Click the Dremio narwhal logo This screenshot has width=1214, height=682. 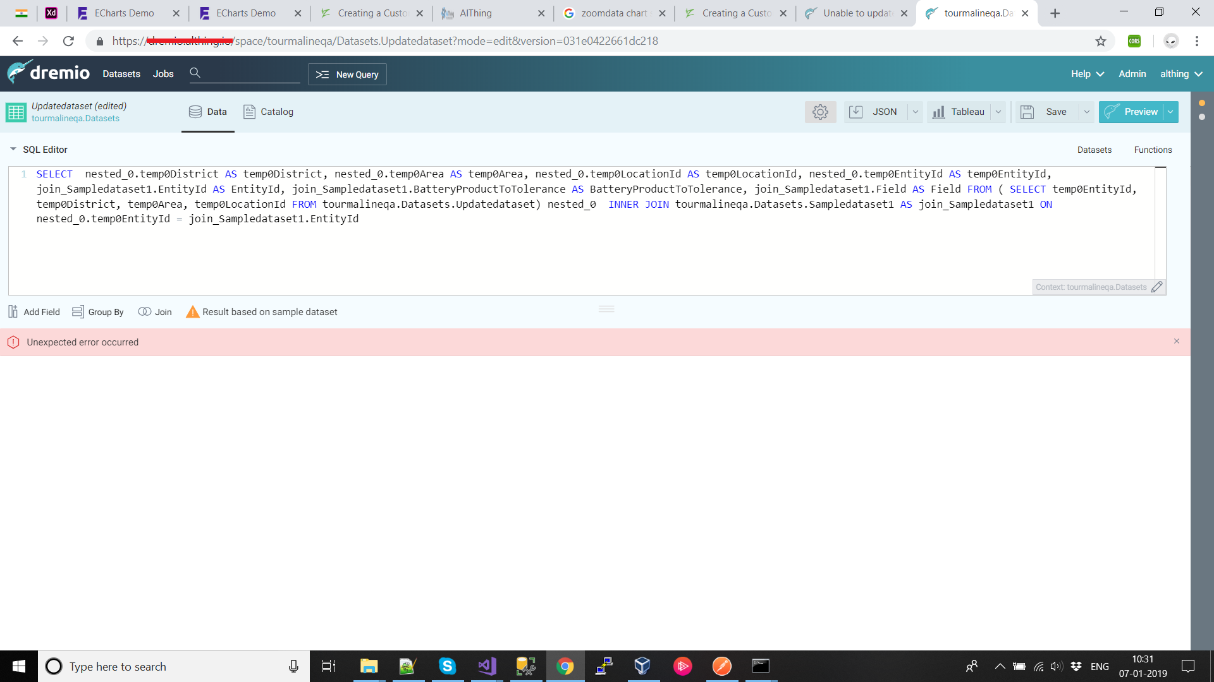coord(19,73)
